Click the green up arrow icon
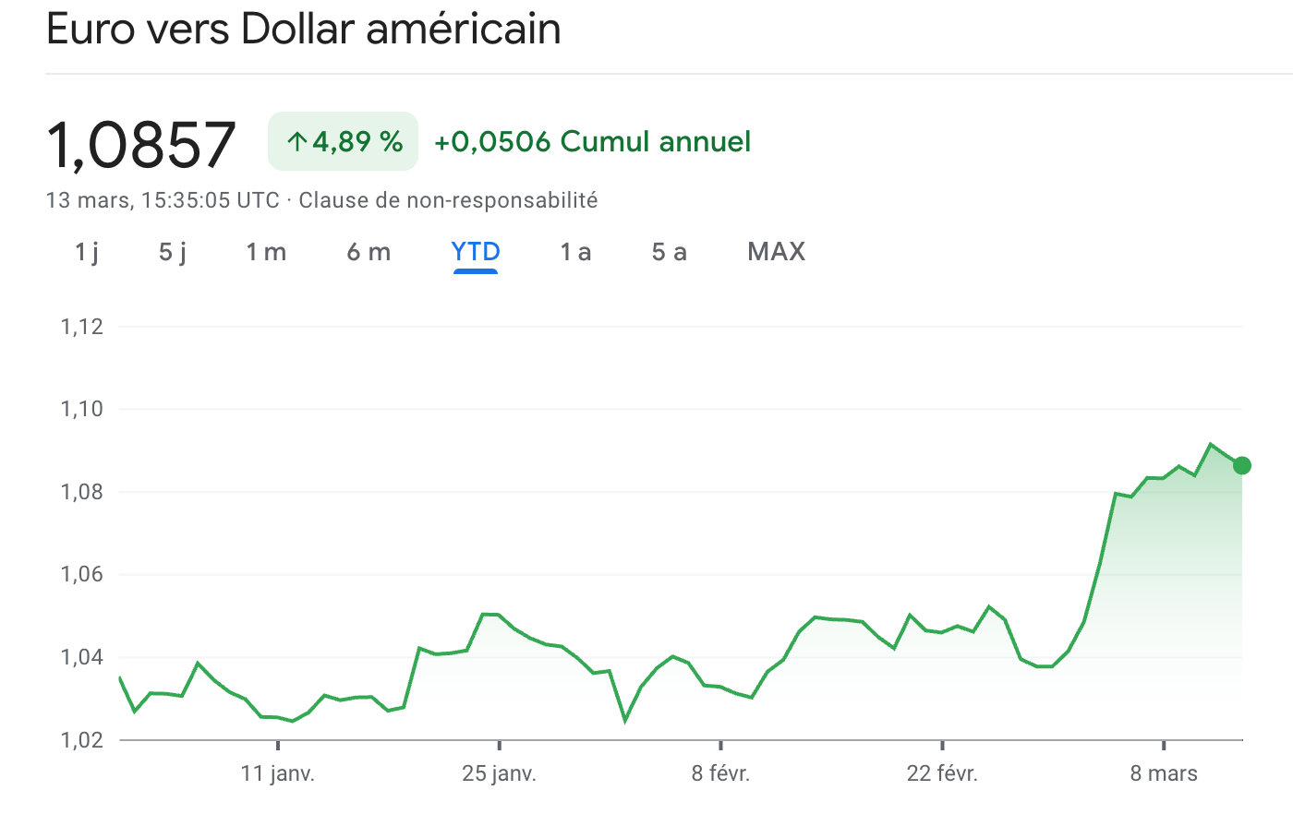This screenshot has height=814, width=1293. pos(296,142)
